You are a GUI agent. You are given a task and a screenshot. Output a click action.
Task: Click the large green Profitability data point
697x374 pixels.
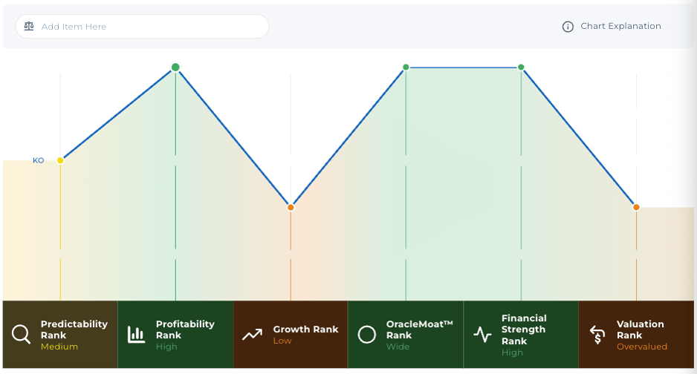(175, 68)
